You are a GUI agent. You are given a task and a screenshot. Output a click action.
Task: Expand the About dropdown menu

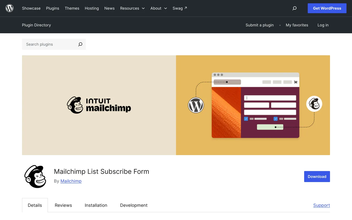coord(159,8)
